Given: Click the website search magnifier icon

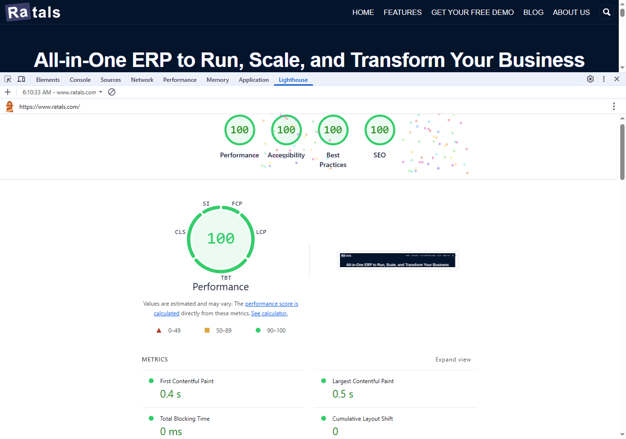Looking at the screenshot, I should [x=607, y=13].
